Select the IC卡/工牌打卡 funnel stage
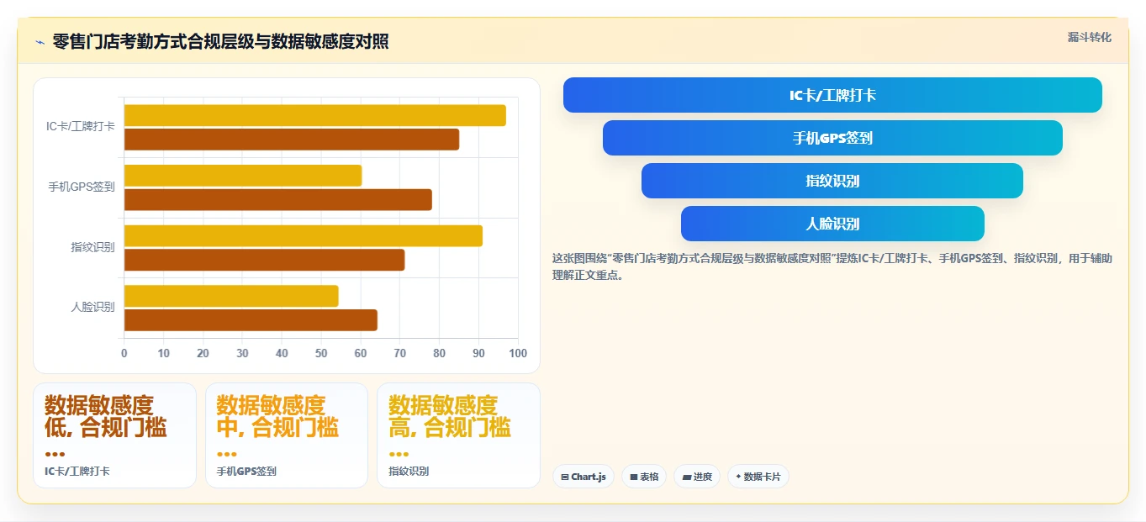Viewport: 1146px width, 522px height. click(832, 95)
